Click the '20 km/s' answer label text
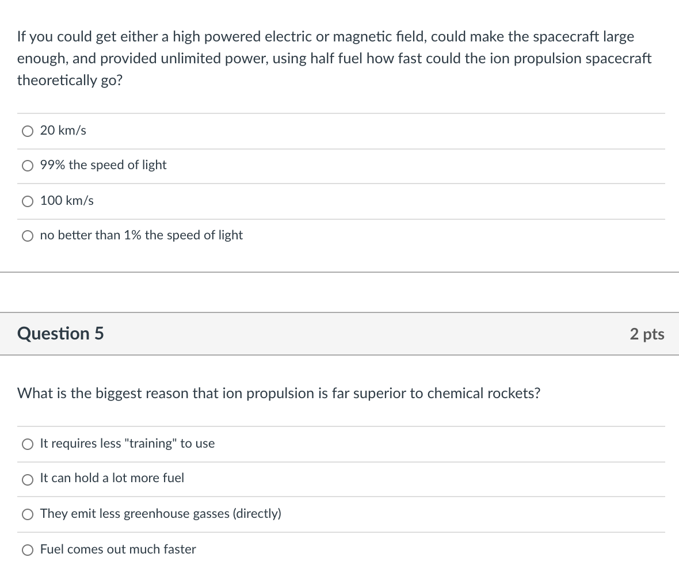The width and height of the screenshot is (679, 580). point(63,131)
